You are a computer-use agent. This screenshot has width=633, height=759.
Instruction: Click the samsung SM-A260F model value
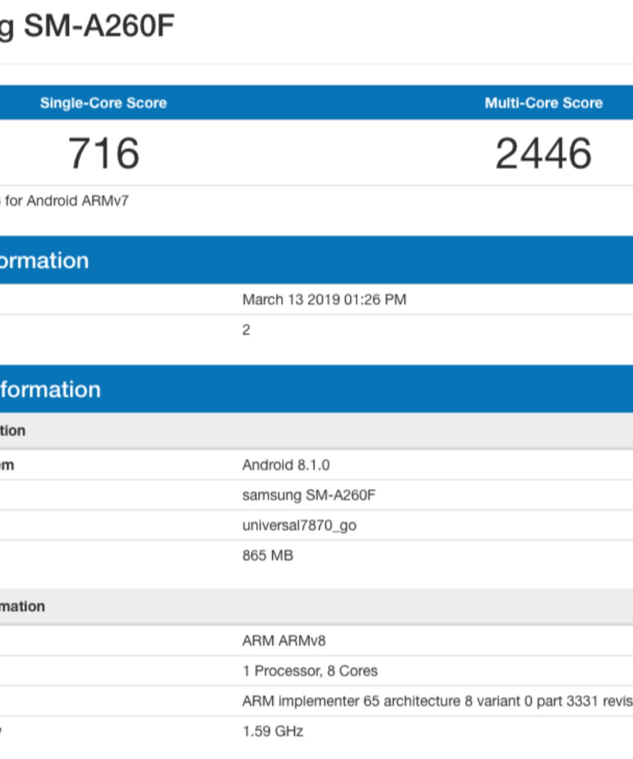(x=308, y=495)
